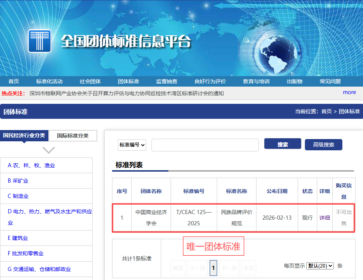Open the 每页显示 默认(20) dropdown
363x280 pixels.
coord(319,266)
